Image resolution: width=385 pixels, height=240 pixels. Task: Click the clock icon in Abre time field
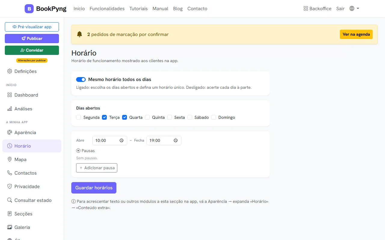click(x=122, y=140)
